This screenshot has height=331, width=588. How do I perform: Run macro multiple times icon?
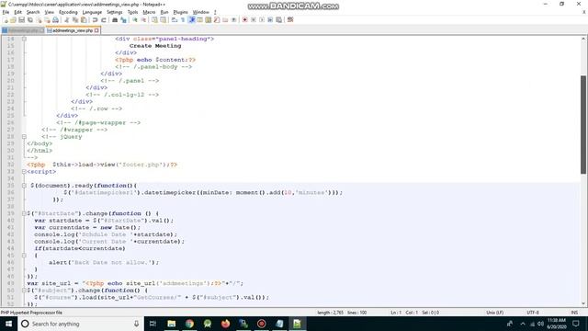pyautogui.click(x=270, y=19)
